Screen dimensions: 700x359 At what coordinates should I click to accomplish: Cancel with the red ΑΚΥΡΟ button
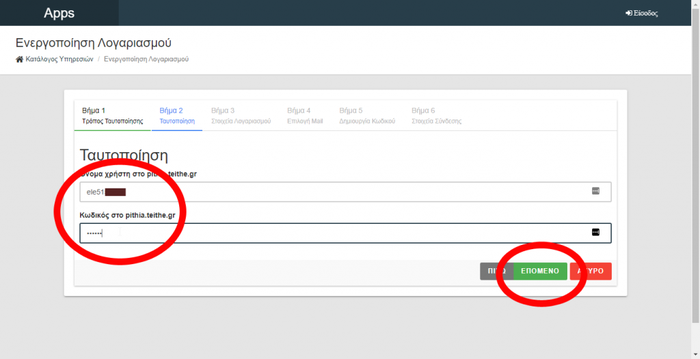[x=592, y=271]
